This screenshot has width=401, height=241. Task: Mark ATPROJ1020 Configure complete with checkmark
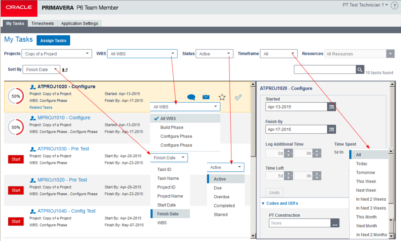coord(238,97)
